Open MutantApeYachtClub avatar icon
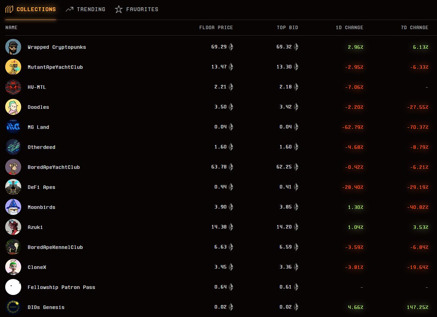The width and height of the screenshot is (437, 317). pyautogui.click(x=13, y=67)
